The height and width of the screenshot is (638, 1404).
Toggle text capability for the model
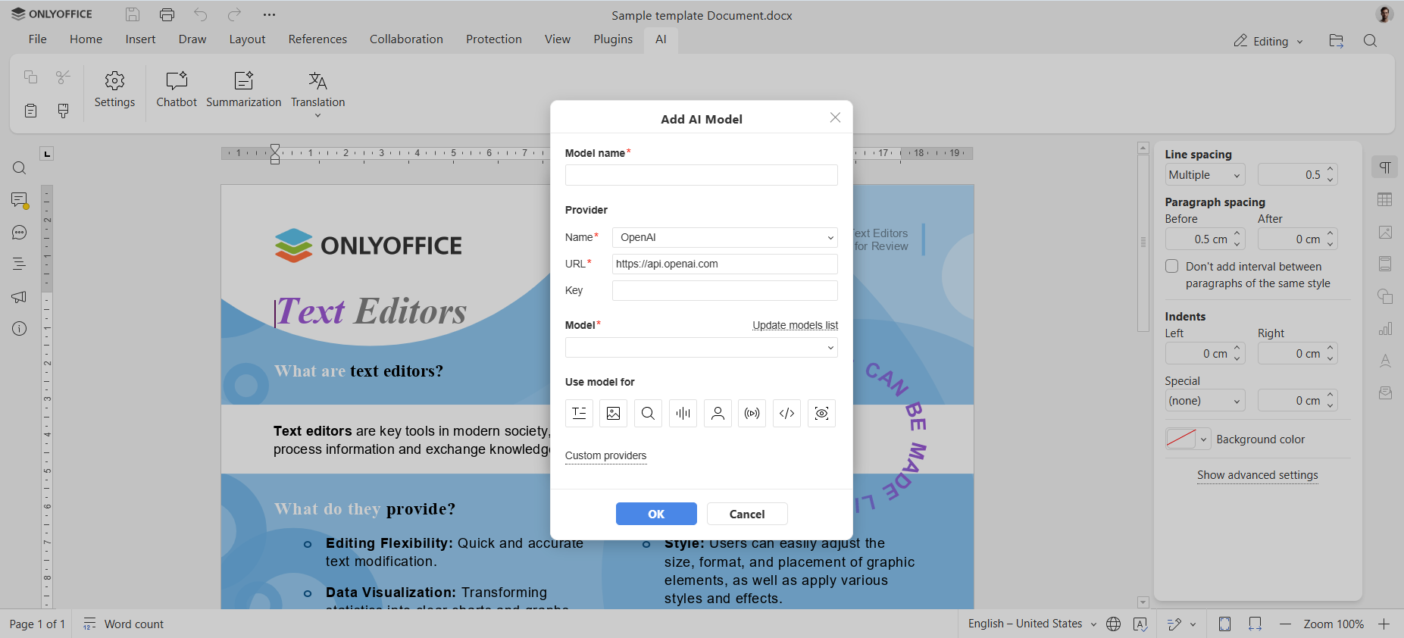(x=579, y=413)
